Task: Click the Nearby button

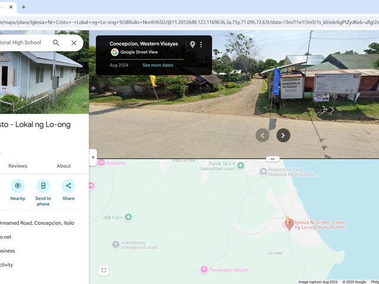Action: (18, 190)
